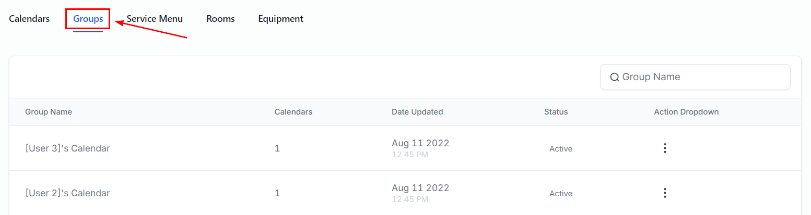The height and width of the screenshot is (215, 811).
Task: Click the Action Dropdown column header
Action: click(x=686, y=112)
